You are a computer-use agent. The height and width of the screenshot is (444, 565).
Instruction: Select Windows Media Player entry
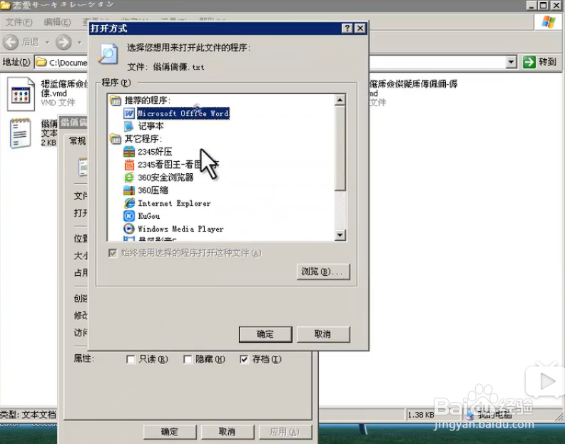(x=180, y=229)
